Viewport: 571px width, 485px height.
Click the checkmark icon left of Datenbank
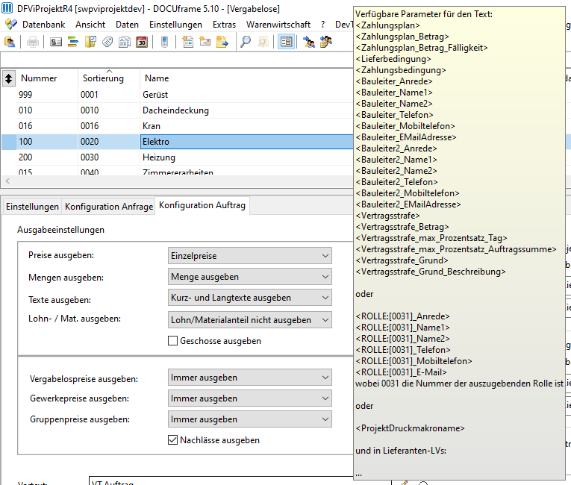point(11,25)
